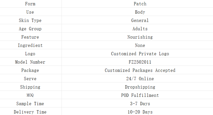Click the Feature row label
This screenshot has width=213, height=115.
(x=30, y=37)
